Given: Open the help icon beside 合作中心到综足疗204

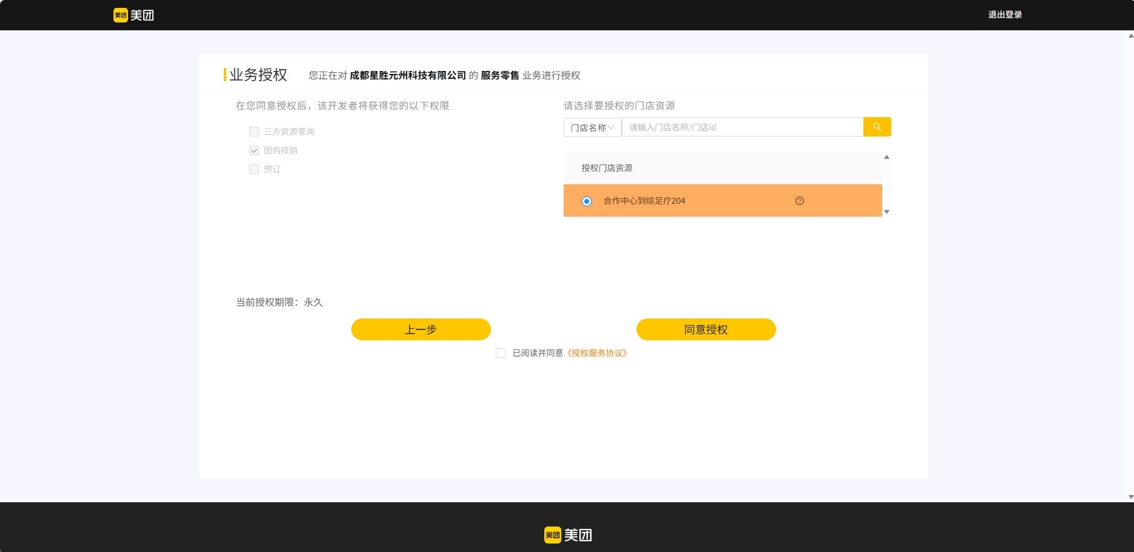Looking at the screenshot, I should (800, 201).
